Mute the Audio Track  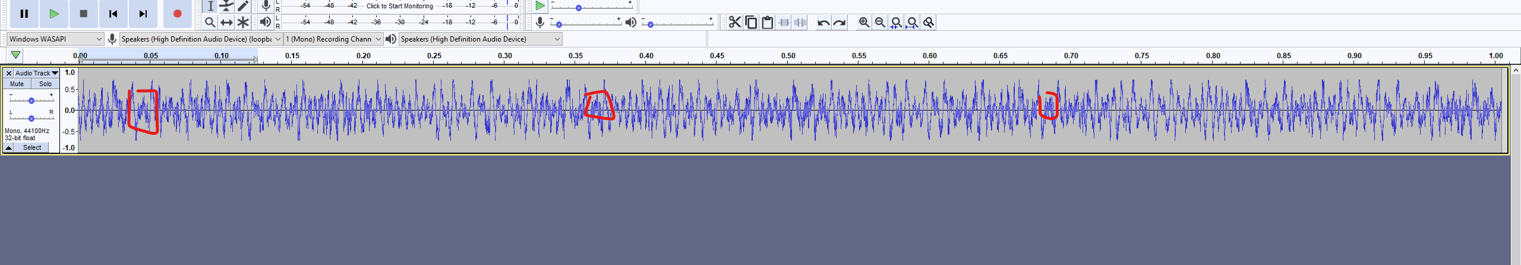[x=17, y=84]
